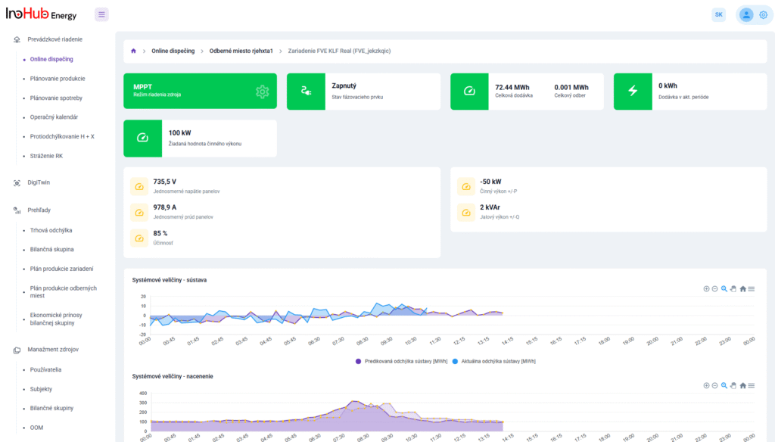Click the 100 kW Žiadaná hodnota card
Image resolution: width=775 pixels, height=442 pixels.
pyautogui.click(x=200, y=138)
